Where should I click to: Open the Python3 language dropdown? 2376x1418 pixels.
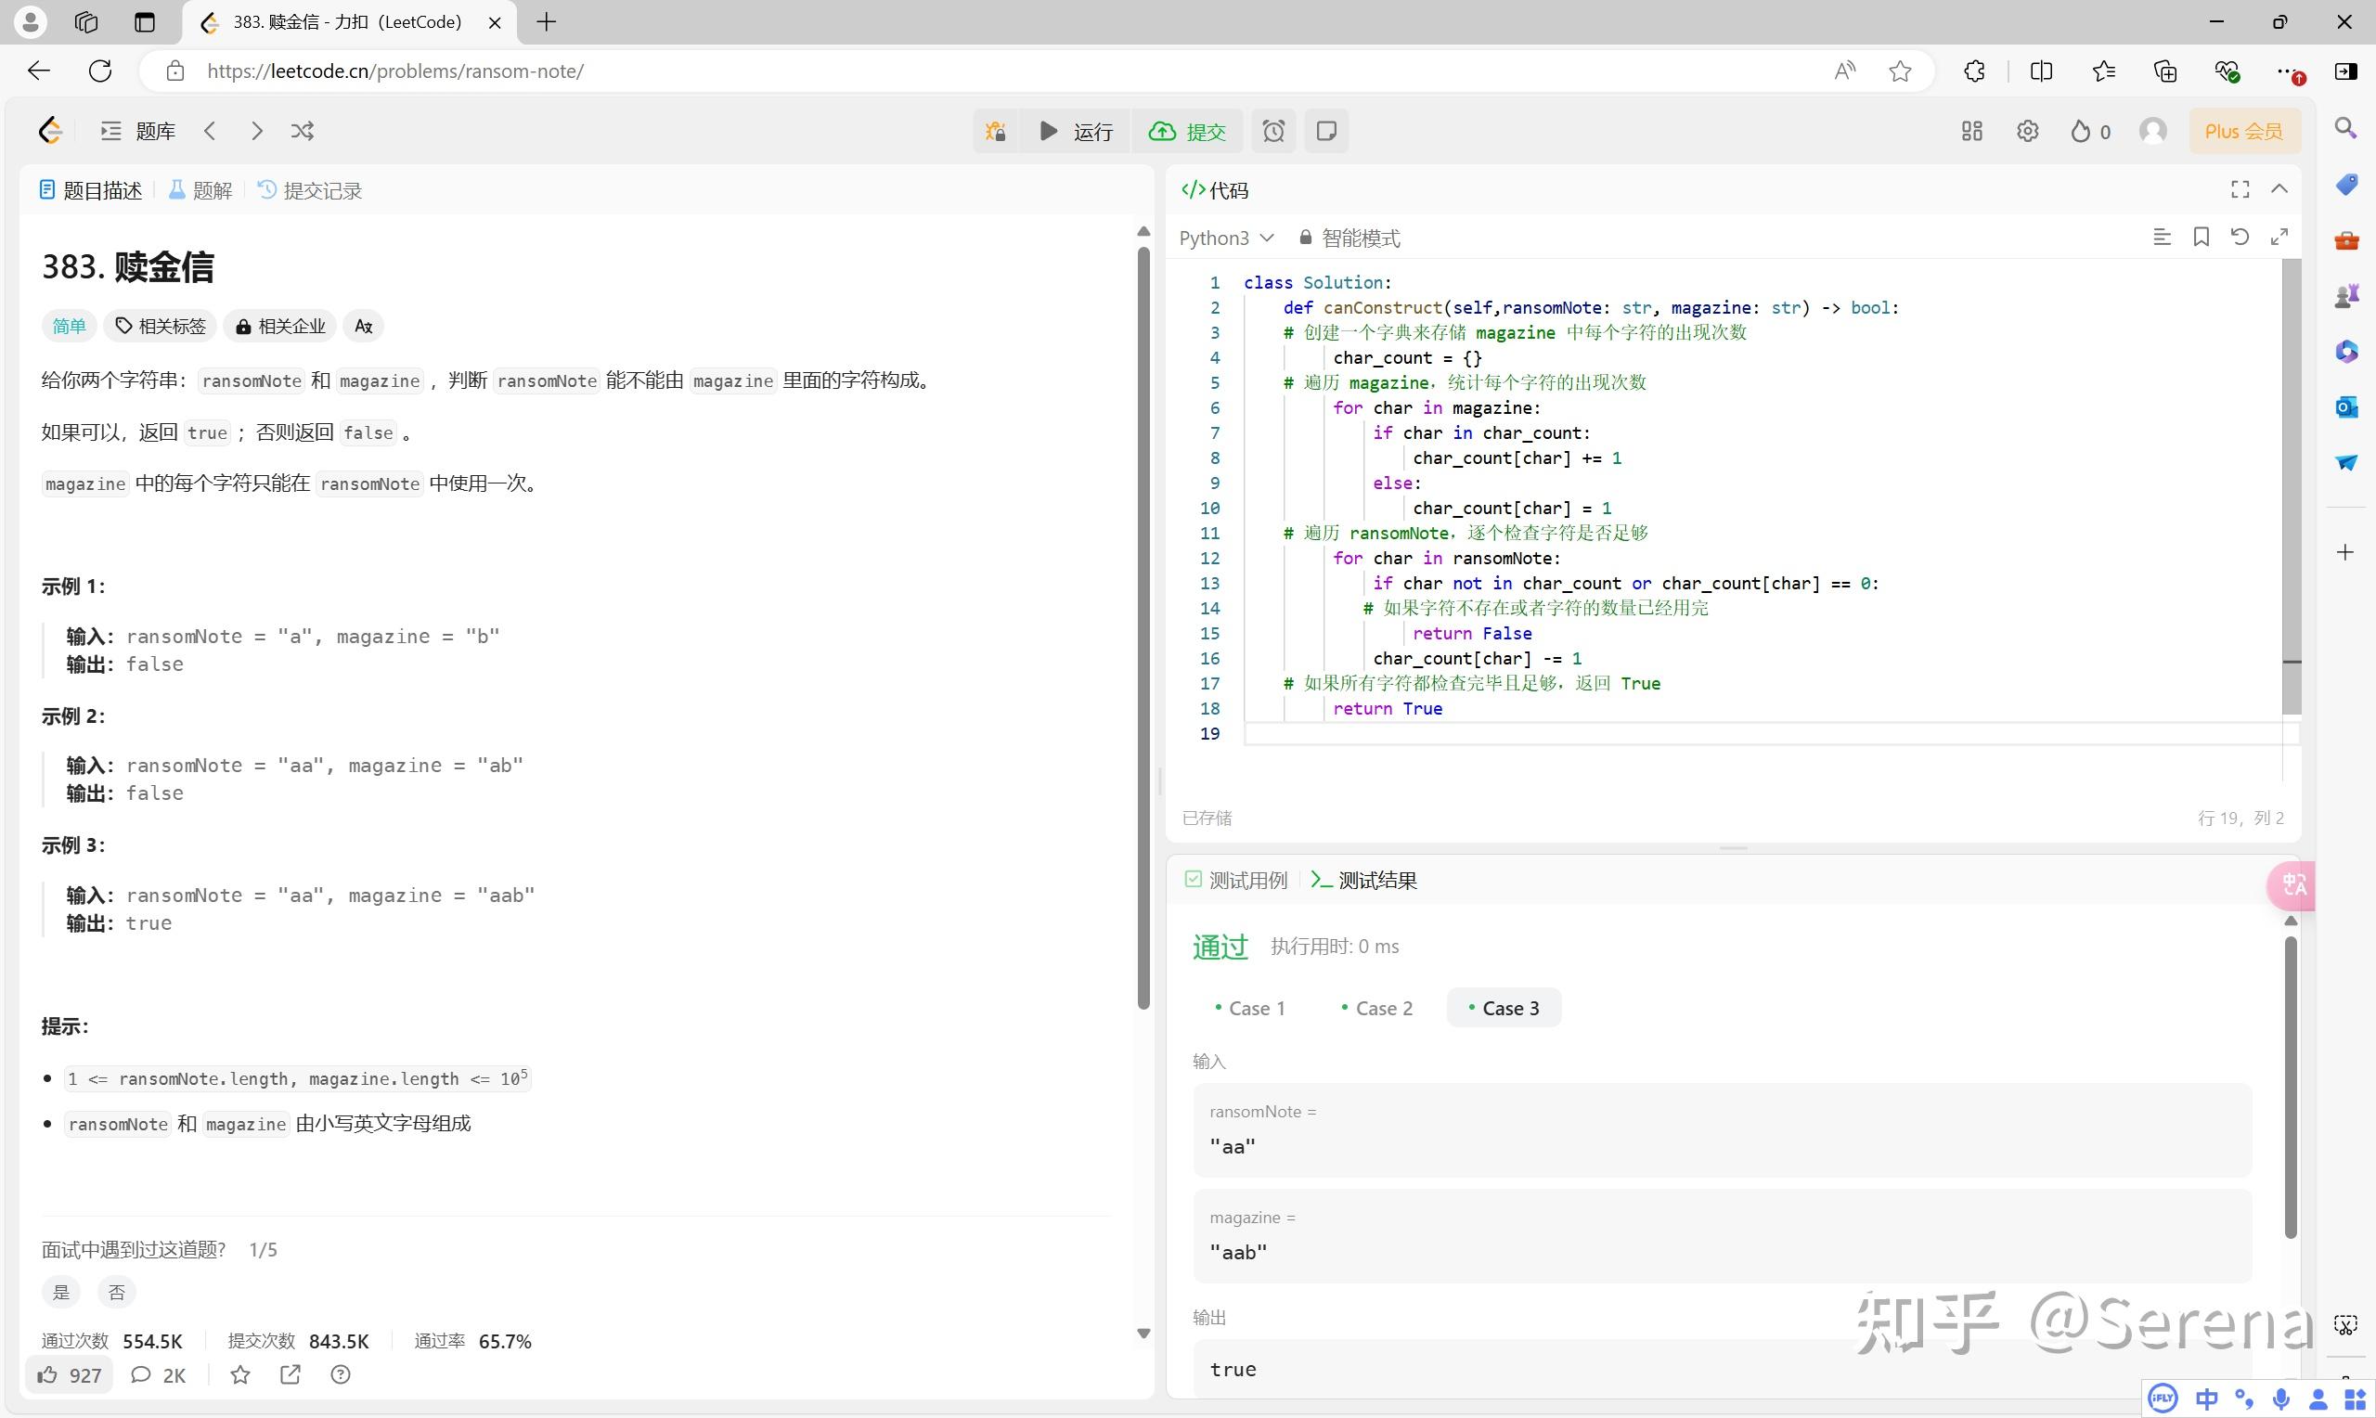(1228, 238)
